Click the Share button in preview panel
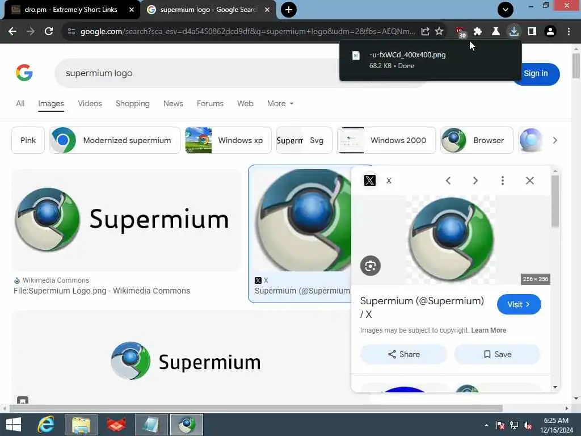581x436 pixels. coord(403,354)
